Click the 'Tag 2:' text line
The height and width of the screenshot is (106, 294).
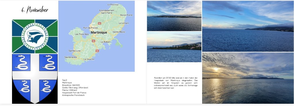(65, 80)
